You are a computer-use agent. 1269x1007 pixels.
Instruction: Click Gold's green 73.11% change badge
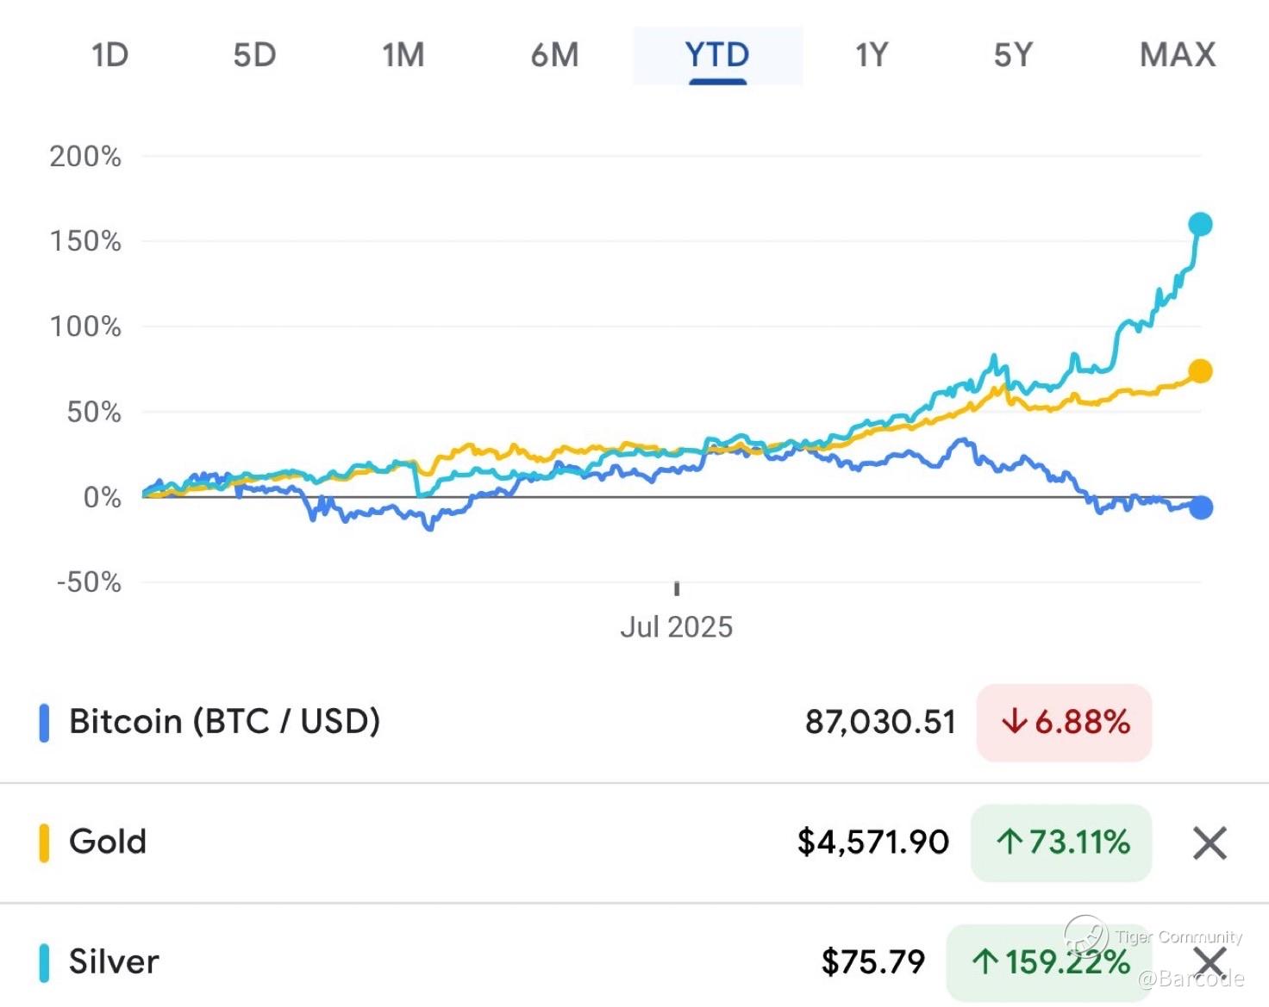(1061, 842)
